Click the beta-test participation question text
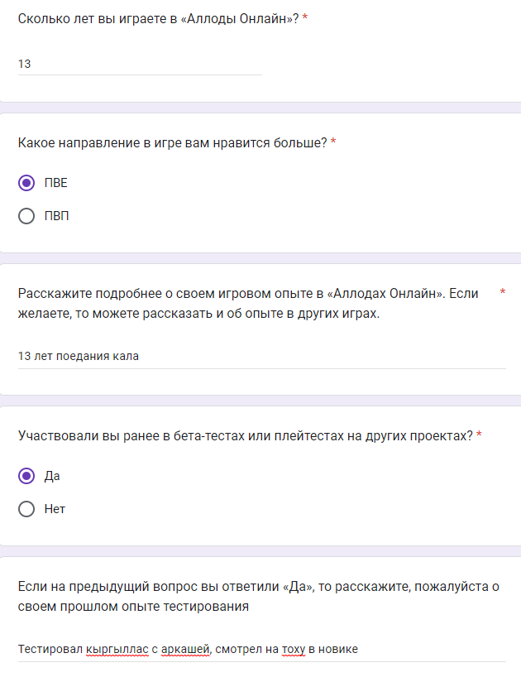The image size is (521, 682). point(245,435)
